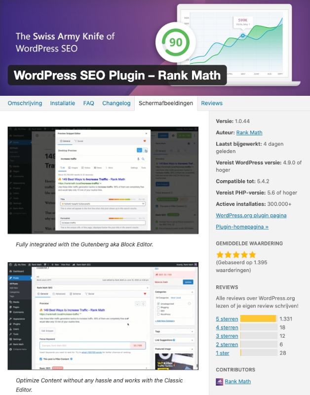Click the Rank Math contributor avatar icon
The image size is (310, 395).
coord(219,382)
